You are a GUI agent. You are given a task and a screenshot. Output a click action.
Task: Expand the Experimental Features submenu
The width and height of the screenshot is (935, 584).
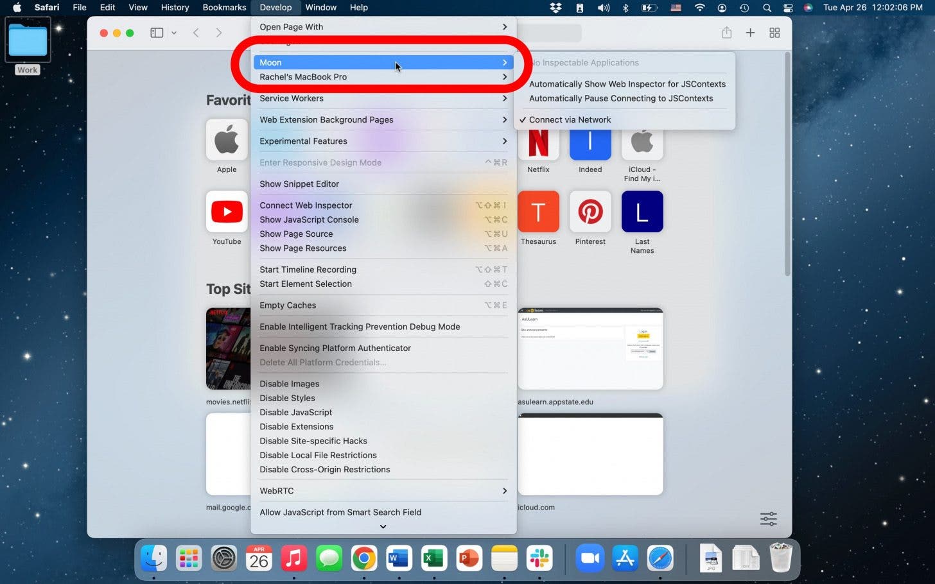point(303,141)
